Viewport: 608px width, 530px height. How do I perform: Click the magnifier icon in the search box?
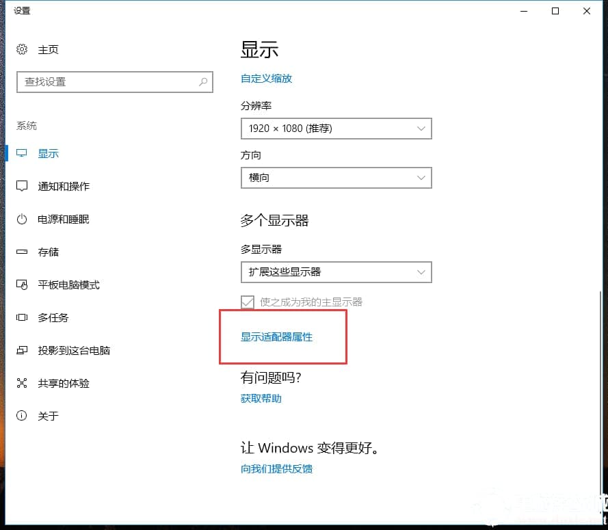(x=202, y=82)
